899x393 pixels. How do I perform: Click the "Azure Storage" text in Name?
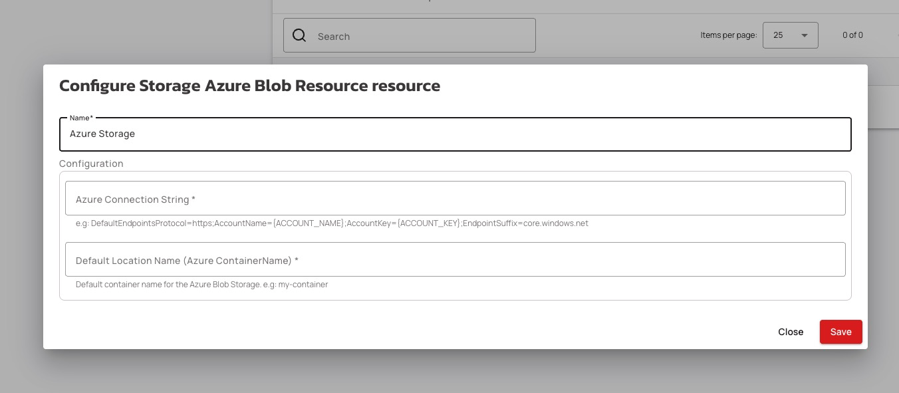coord(102,134)
